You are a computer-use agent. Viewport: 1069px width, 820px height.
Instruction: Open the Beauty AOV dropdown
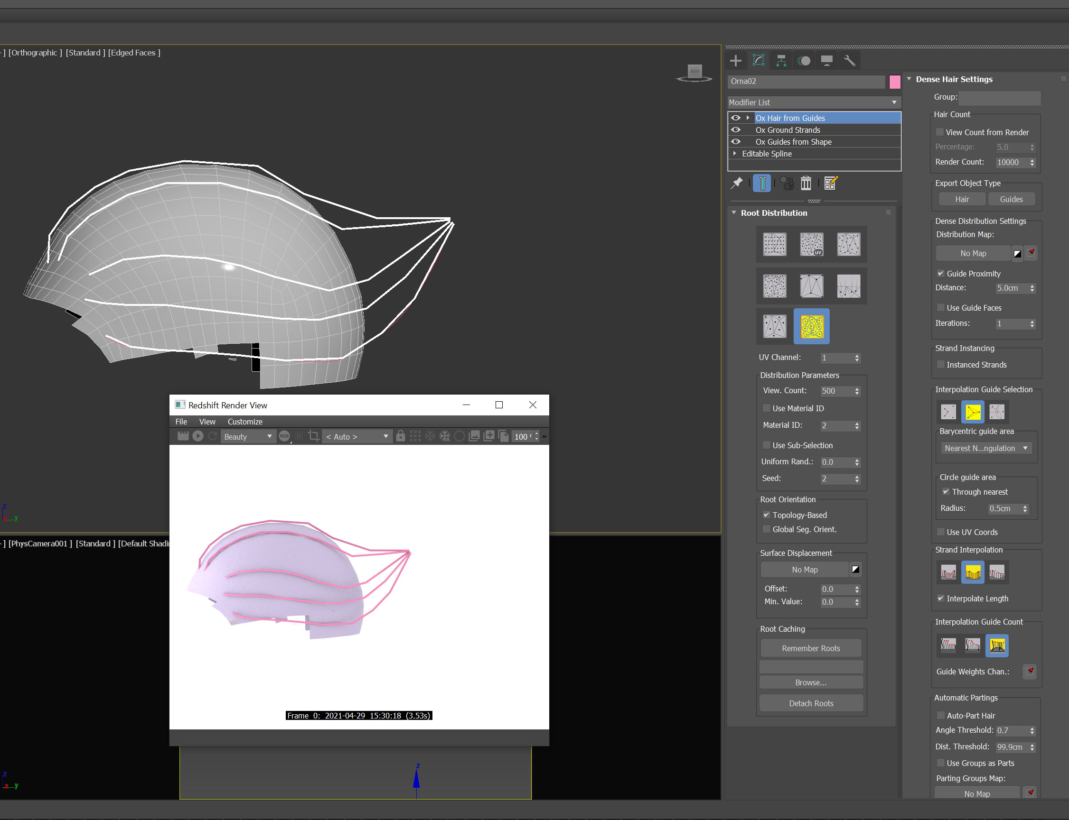coord(247,436)
